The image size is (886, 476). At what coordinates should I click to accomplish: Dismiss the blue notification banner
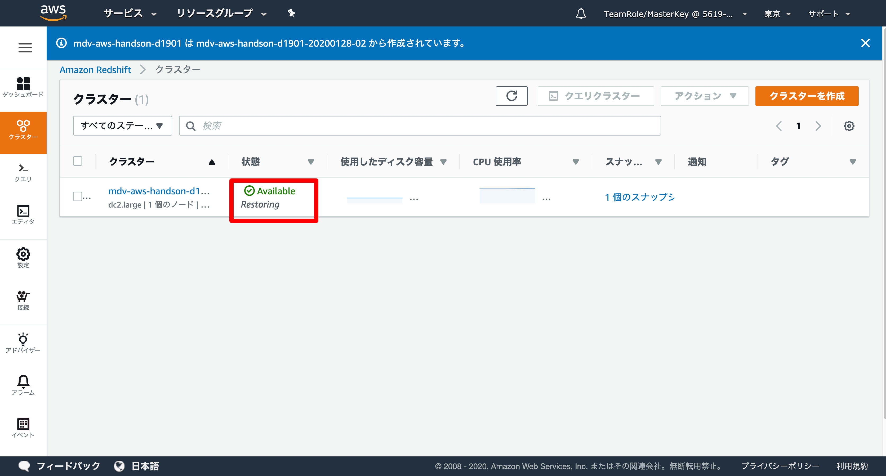865,43
